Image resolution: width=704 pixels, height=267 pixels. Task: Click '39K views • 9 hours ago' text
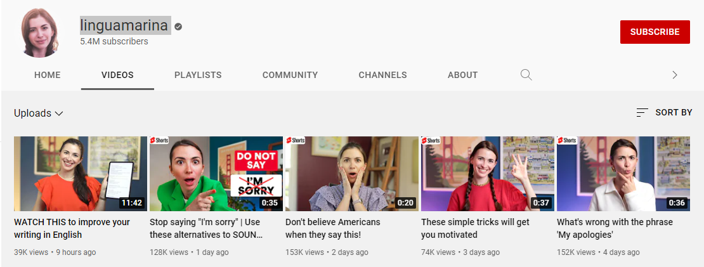(55, 252)
